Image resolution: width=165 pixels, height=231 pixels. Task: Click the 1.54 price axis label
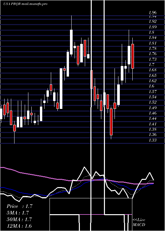pos(152,97)
